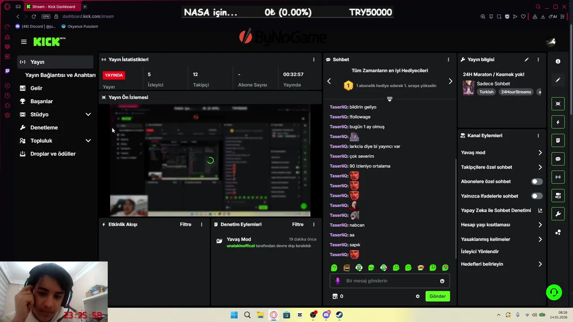The height and width of the screenshot is (322, 573).
Task: Open Yayın İstatistikleri options menu
Action: point(314,59)
